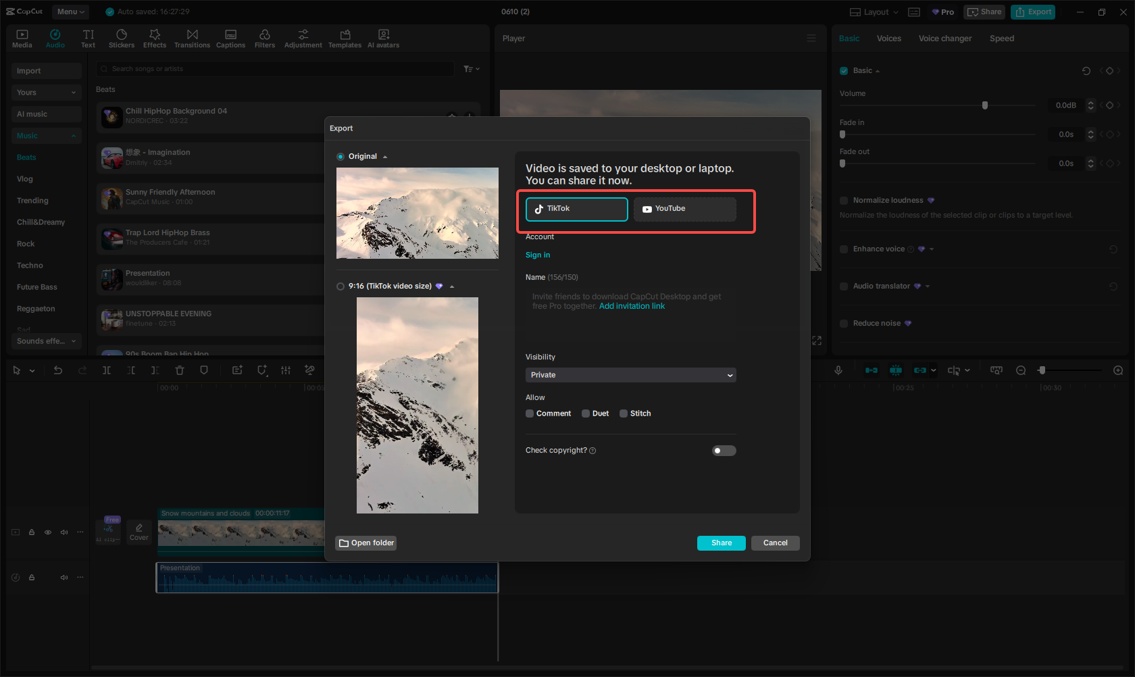Click the Sign in link under Account
This screenshot has width=1135, height=677.
tap(538, 255)
